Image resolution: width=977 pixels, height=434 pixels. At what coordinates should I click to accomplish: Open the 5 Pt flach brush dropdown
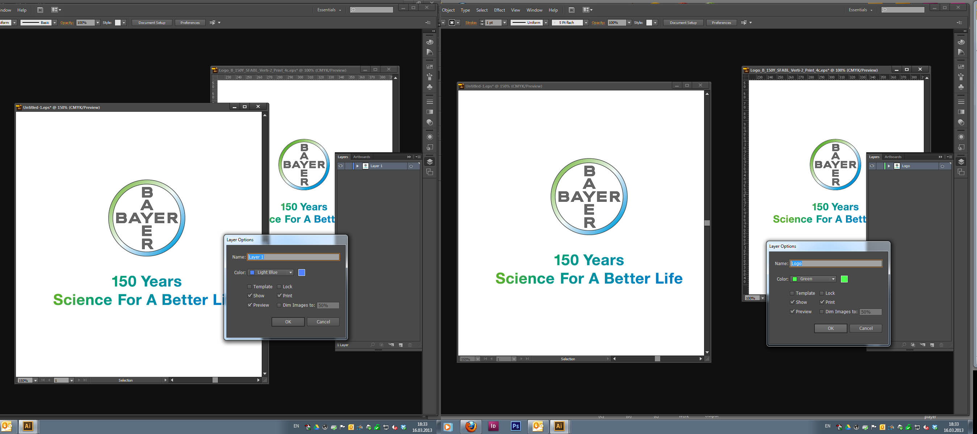pos(586,23)
